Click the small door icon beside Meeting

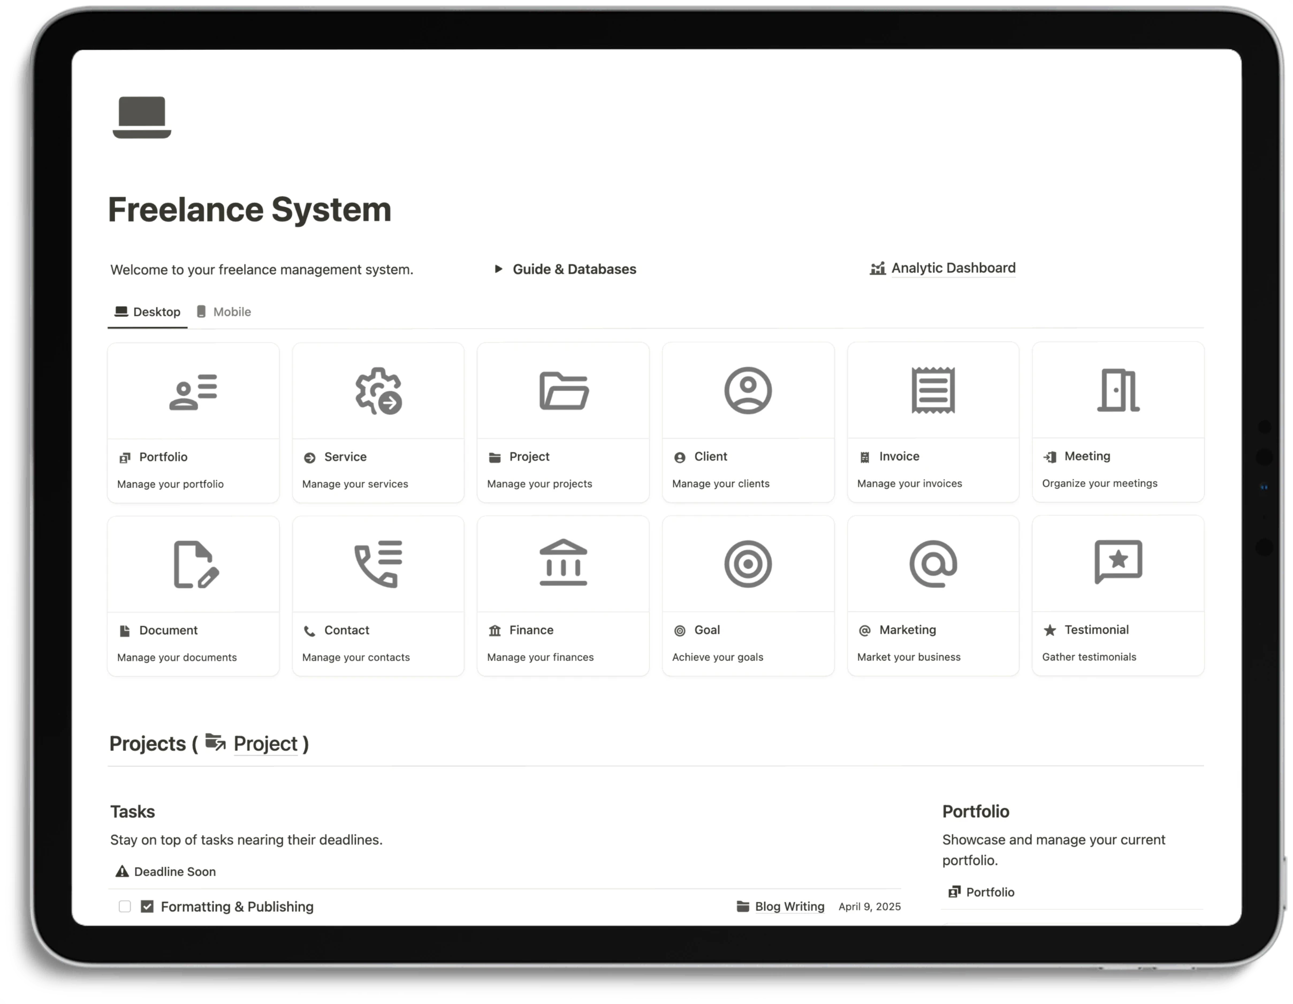coord(1049,457)
